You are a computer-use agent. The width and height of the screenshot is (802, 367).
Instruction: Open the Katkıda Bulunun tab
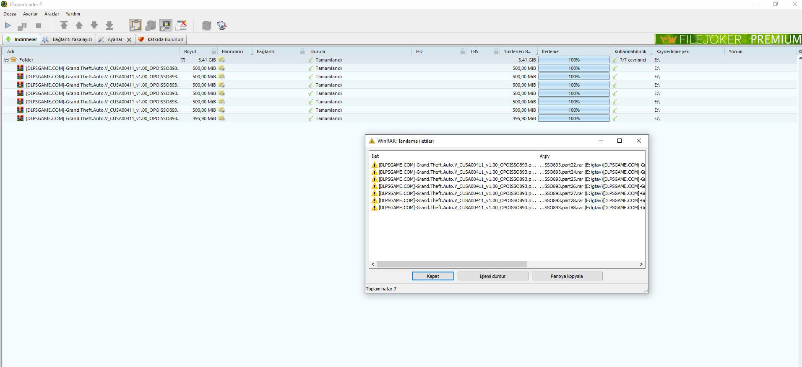point(161,39)
